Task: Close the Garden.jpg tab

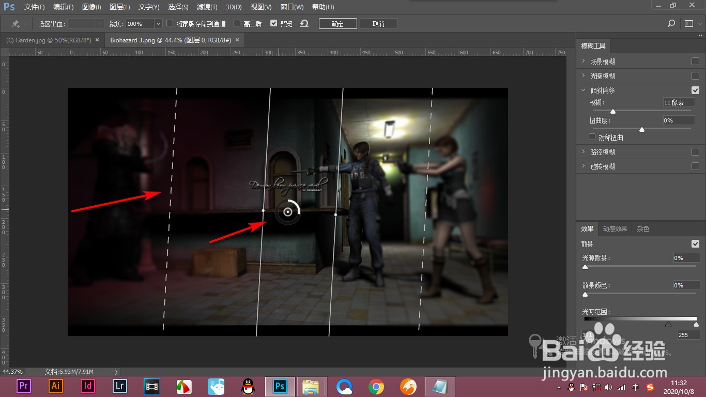Action: pyautogui.click(x=97, y=40)
